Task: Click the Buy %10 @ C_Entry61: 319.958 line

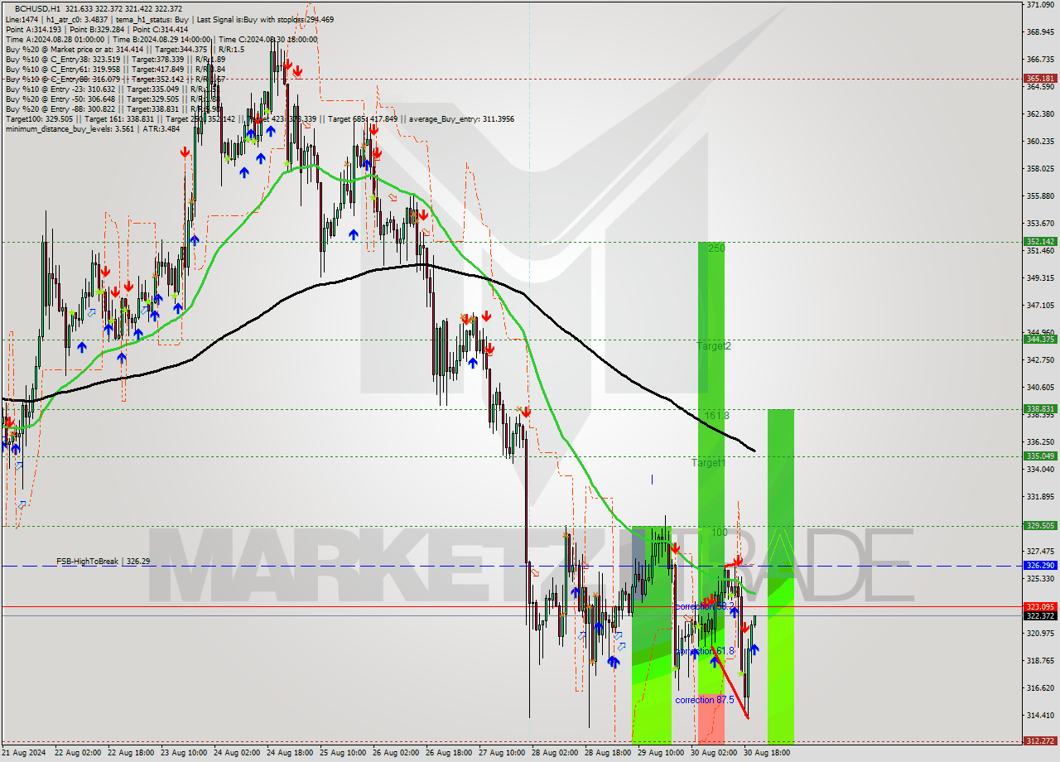Action: (x=115, y=69)
